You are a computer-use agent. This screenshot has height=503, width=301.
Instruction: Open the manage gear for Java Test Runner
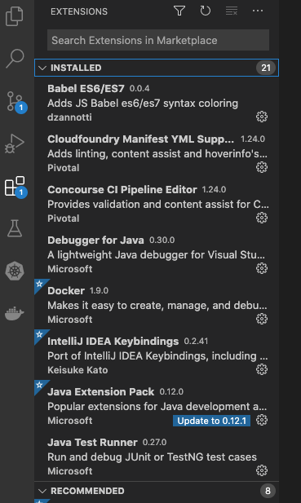click(262, 470)
